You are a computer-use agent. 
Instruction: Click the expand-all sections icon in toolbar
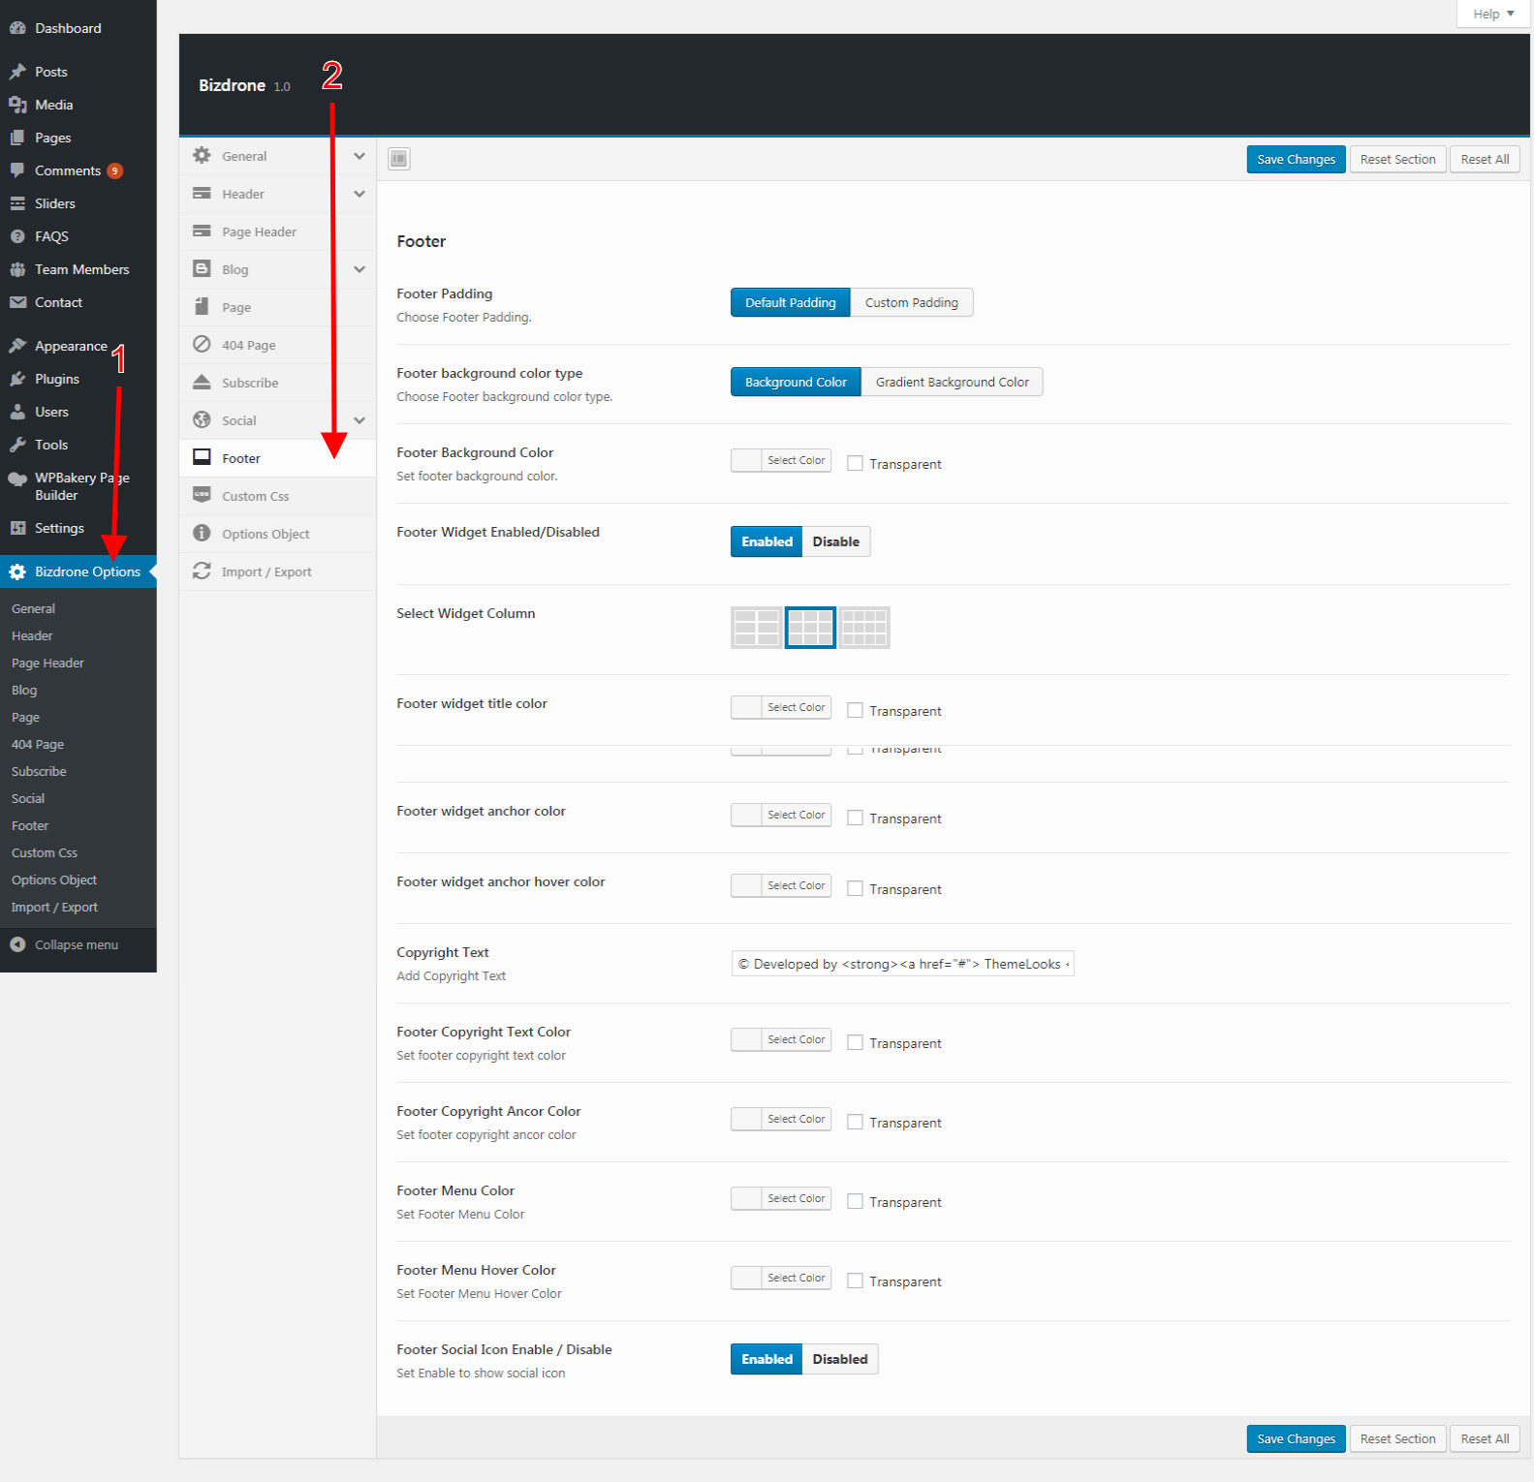point(399,159)
